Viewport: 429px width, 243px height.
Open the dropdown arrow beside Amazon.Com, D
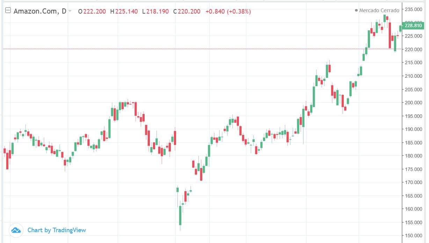pos(70,11)
